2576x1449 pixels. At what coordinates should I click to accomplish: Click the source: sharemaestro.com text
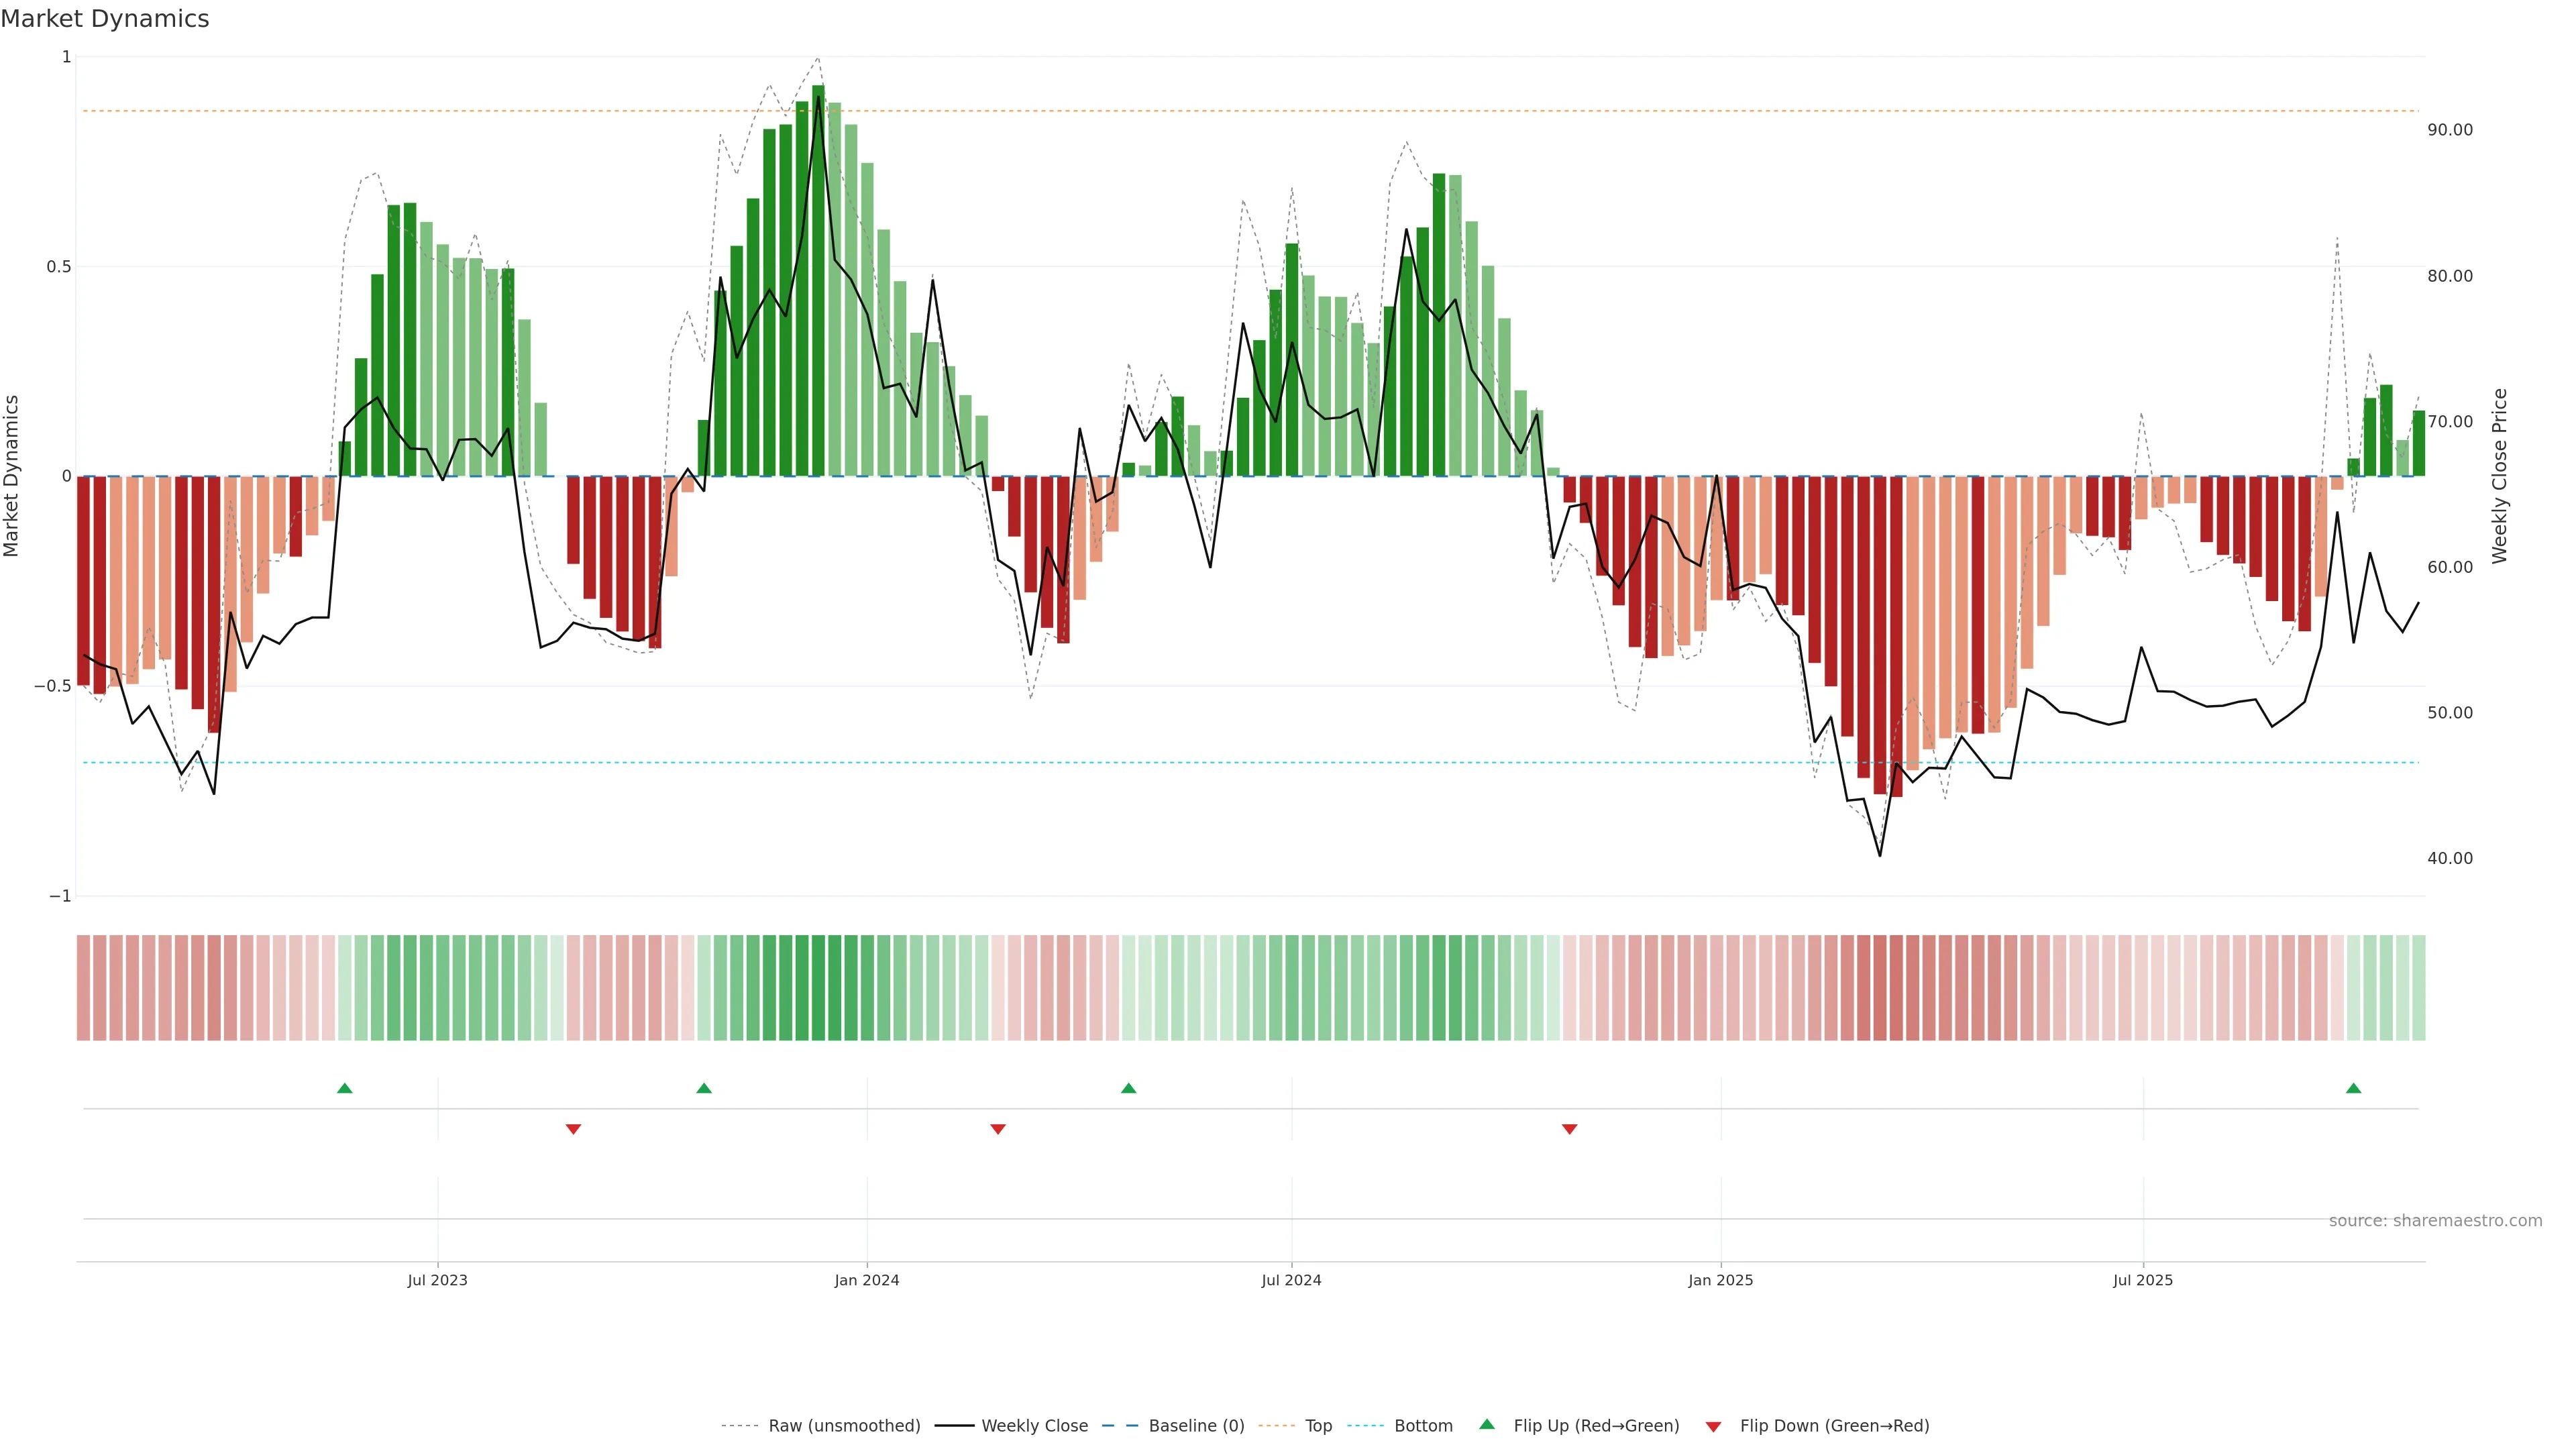pos(2435,1221)
